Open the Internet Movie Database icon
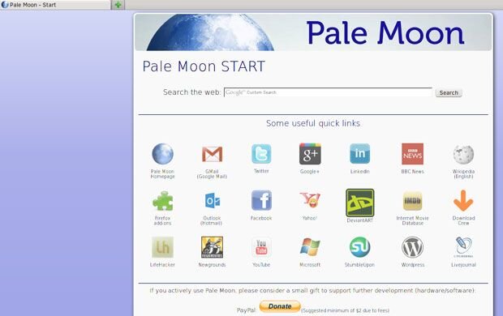The image size is (503, 316). coord(412,201)
